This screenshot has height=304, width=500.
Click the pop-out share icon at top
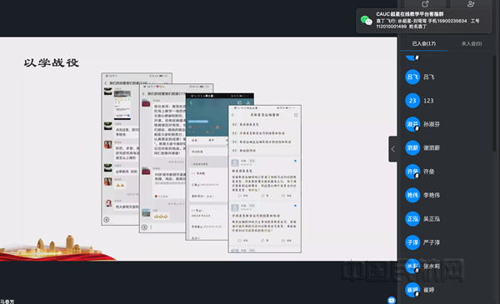pos(425,4)
